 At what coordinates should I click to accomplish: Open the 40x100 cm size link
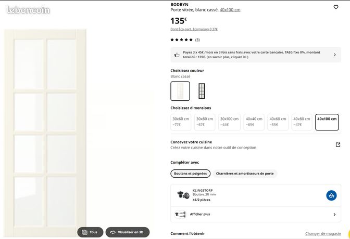(230, 10)
